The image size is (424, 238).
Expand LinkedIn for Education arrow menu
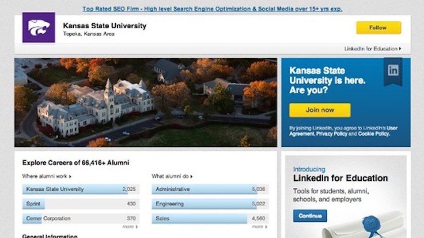pos(373,49)
